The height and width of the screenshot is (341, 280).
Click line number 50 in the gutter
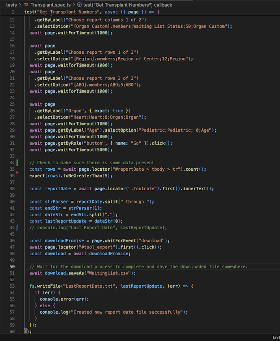[x=12, y=266]
